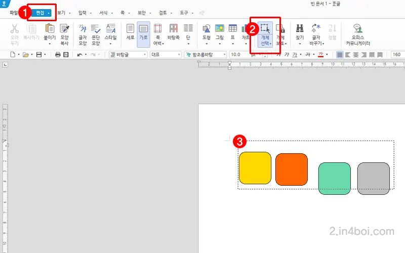Expand the open folder dropdown arrow

[32, 55]
